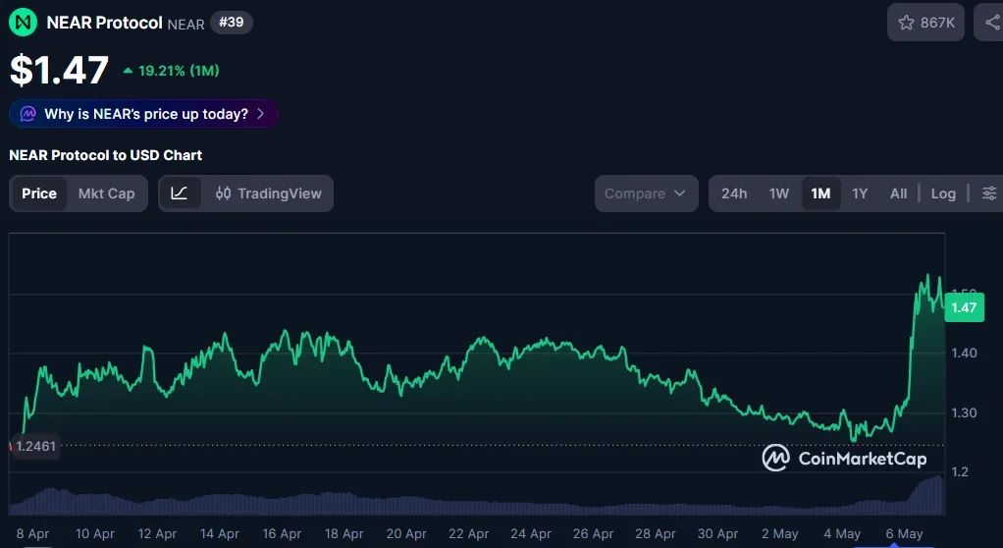
Task: Click the green 1.47 current price tag
Action: point(964,307)
